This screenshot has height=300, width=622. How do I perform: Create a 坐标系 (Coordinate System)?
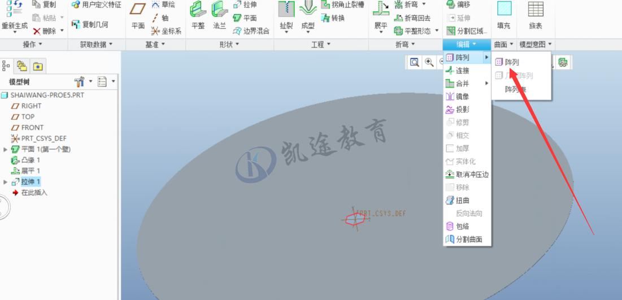coord(166,31)
